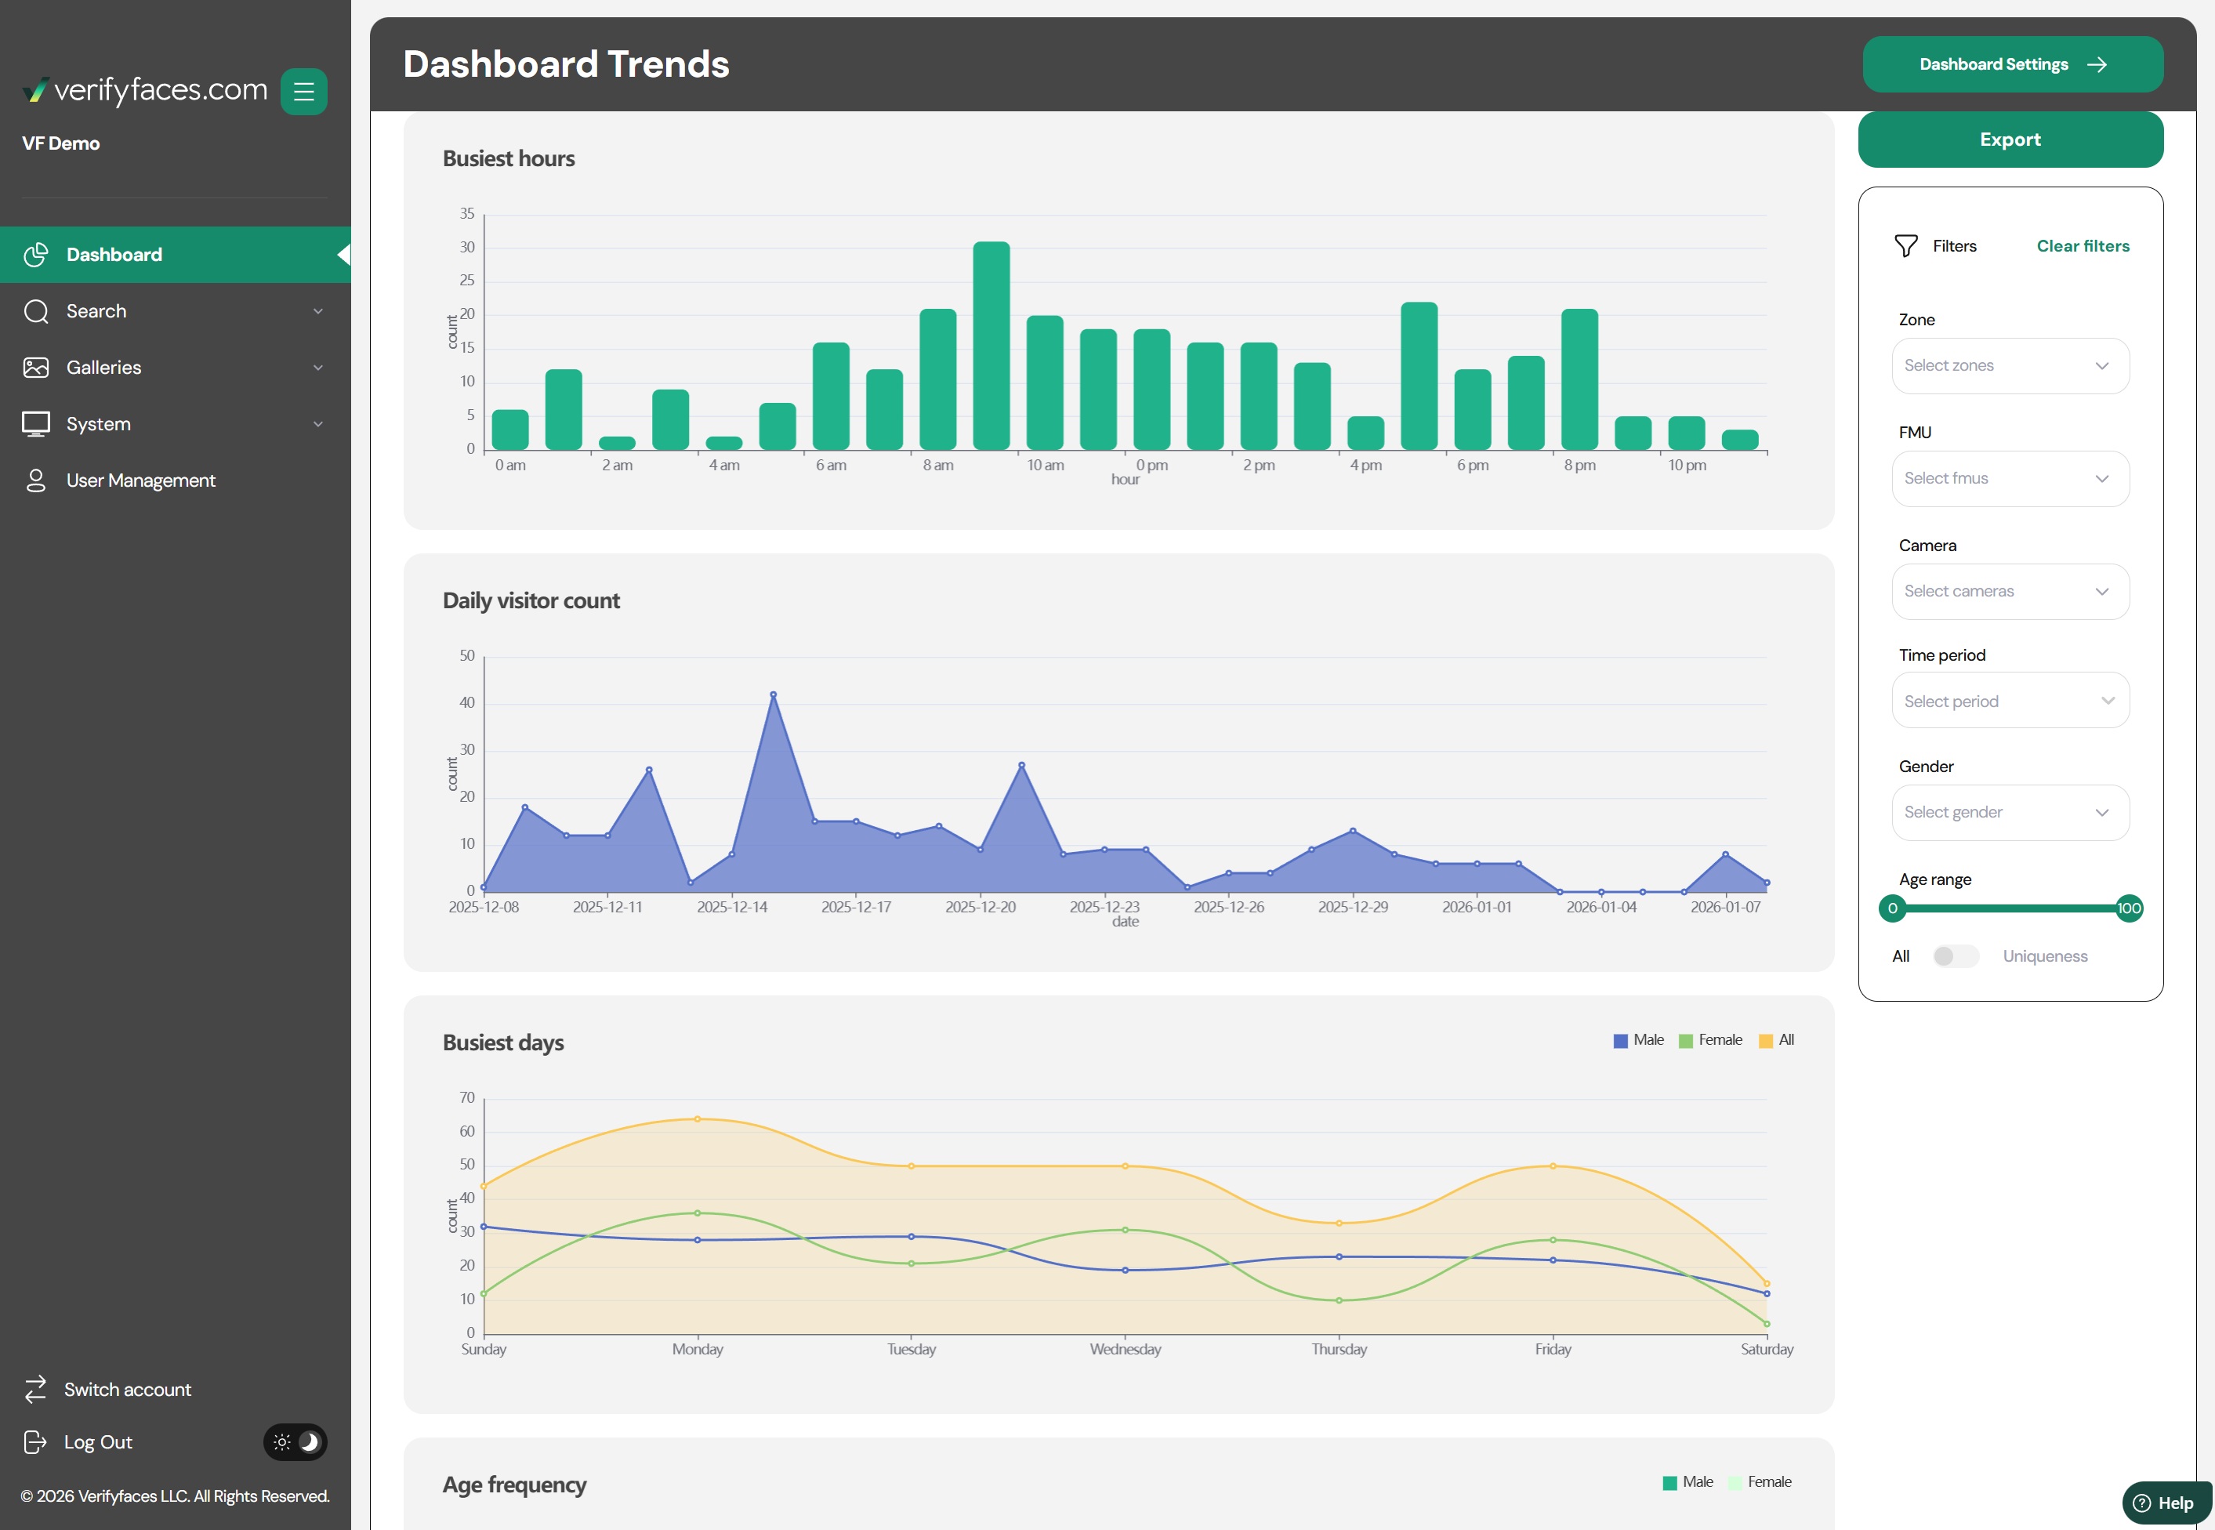This screenshot has height=1530, width=2215.
Task: Click the Export button
Action: [x=2010, y=140]
